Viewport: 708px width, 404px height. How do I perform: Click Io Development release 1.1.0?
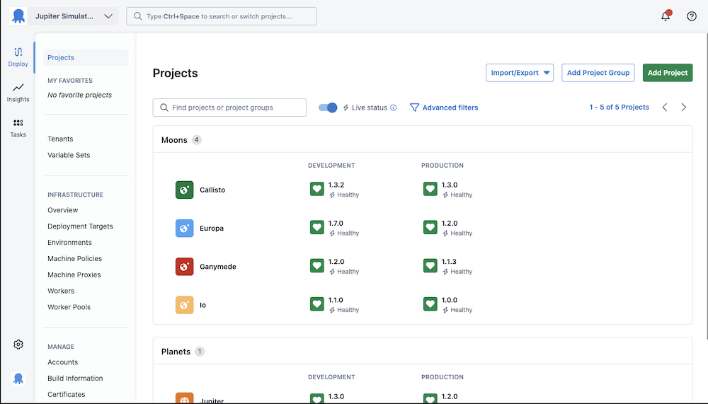[x=336, y=300]
